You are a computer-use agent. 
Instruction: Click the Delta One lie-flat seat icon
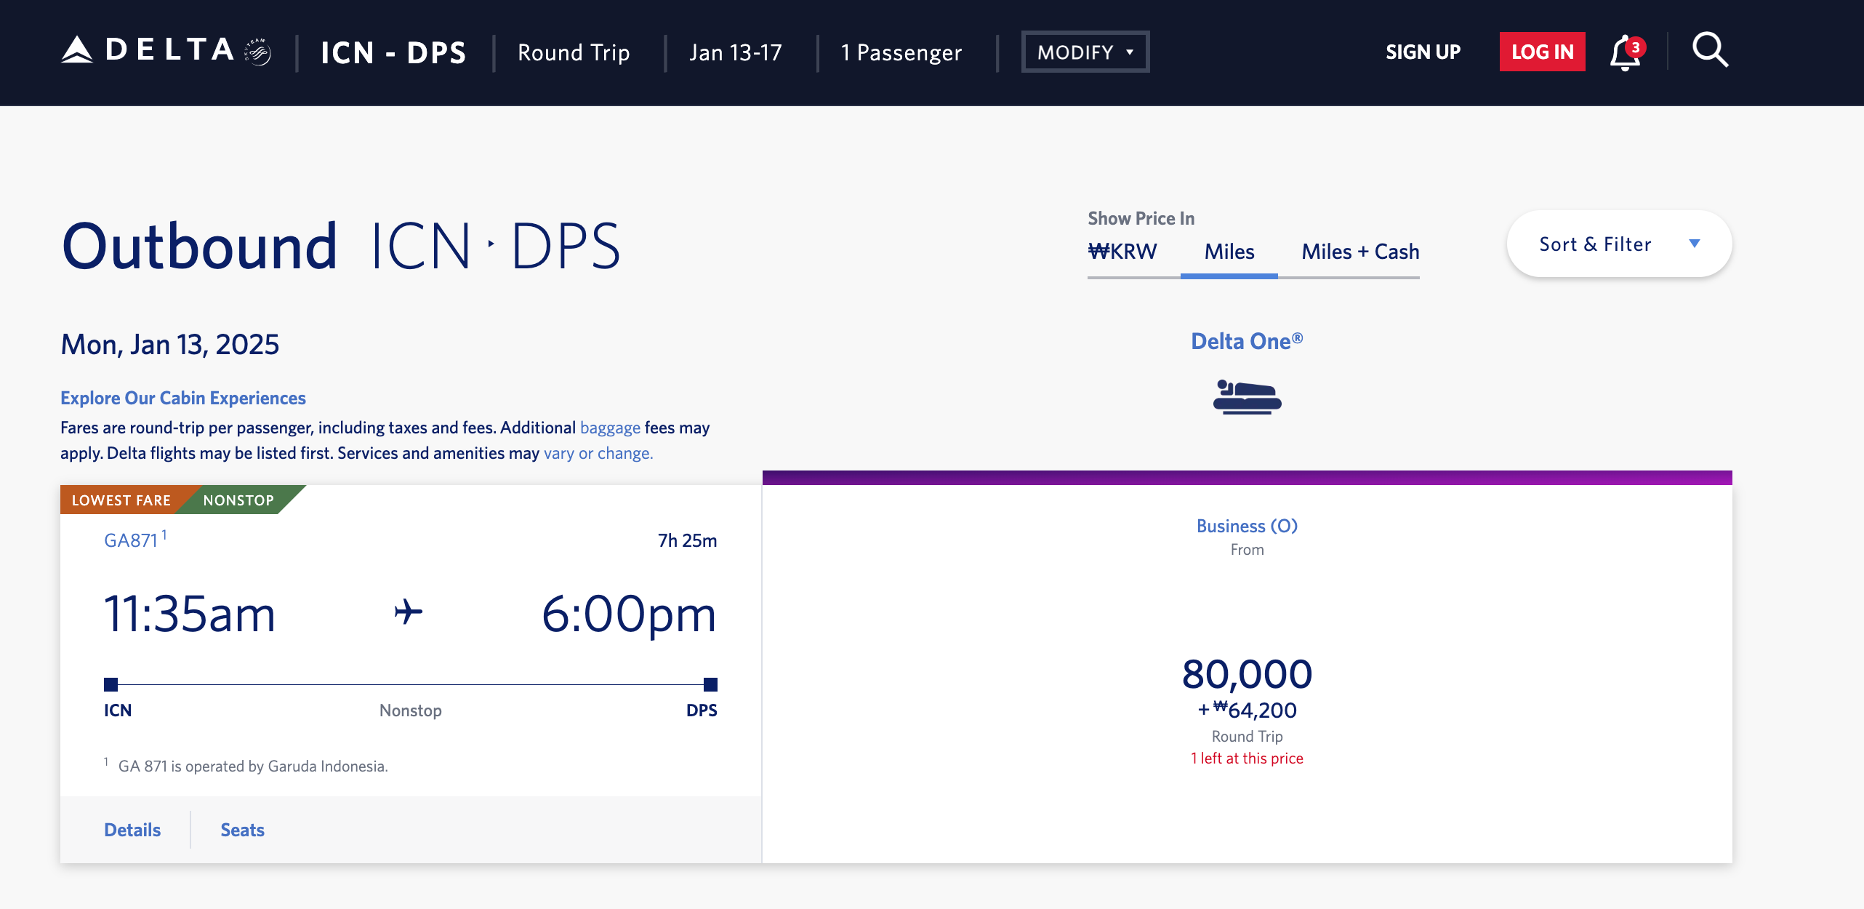pyautogui.click(x=1247, y=397)
